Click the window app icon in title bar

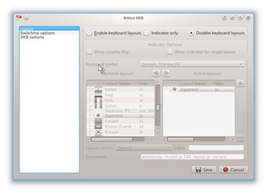[19, 18]
